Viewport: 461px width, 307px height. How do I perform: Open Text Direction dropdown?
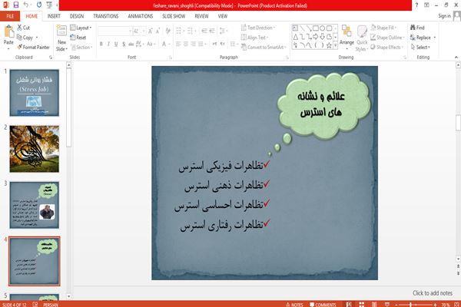pyautogui.click(x=258, y=28)
